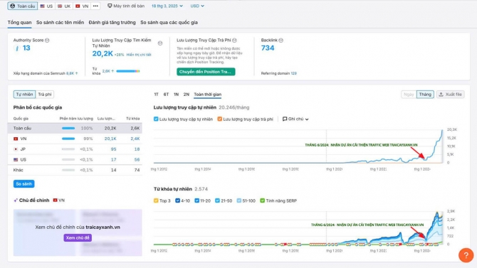This screenshot has height=268, width=477.
Task: Click the US flag row in country table
Action: tap(75, 159)
